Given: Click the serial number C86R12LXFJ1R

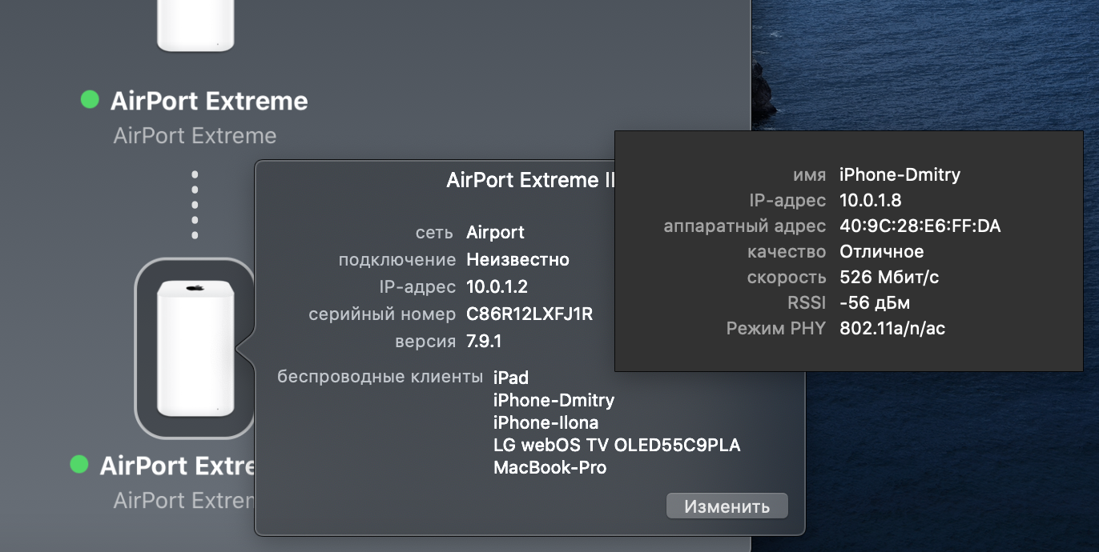Looking at the screenshot, I should 529,314.
